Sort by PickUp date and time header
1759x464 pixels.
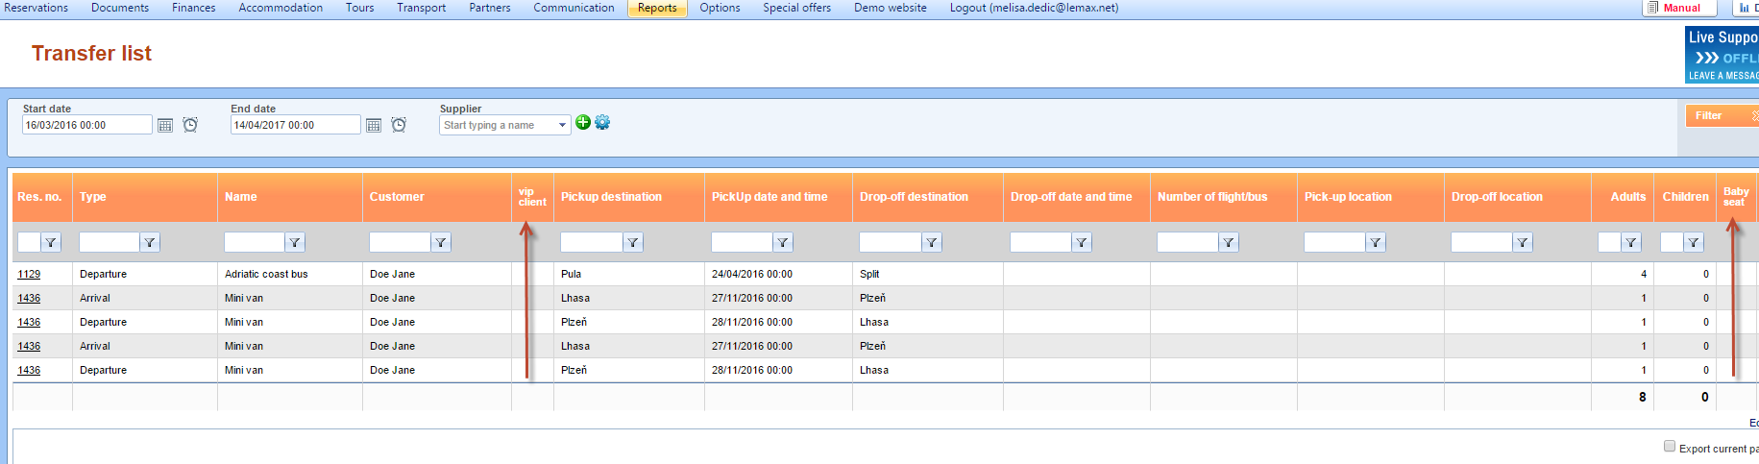pyautogui.click(x=770, y=197)
